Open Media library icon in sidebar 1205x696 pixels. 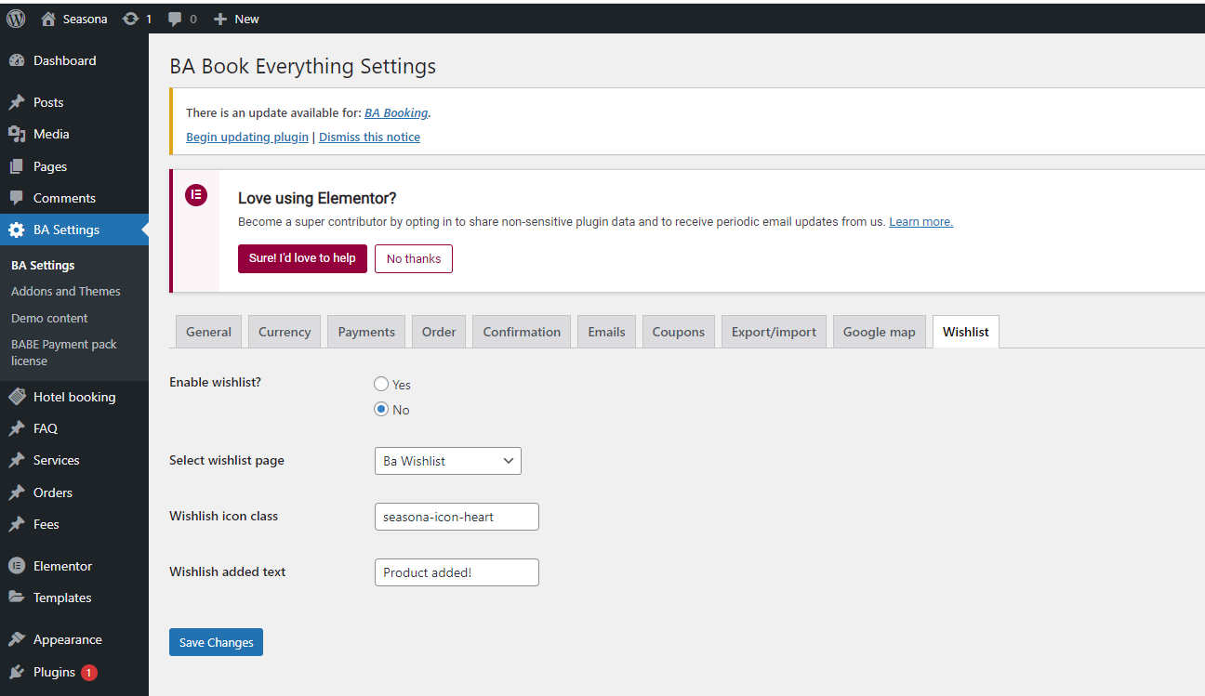pyautogui.click(x=17, y=134)
